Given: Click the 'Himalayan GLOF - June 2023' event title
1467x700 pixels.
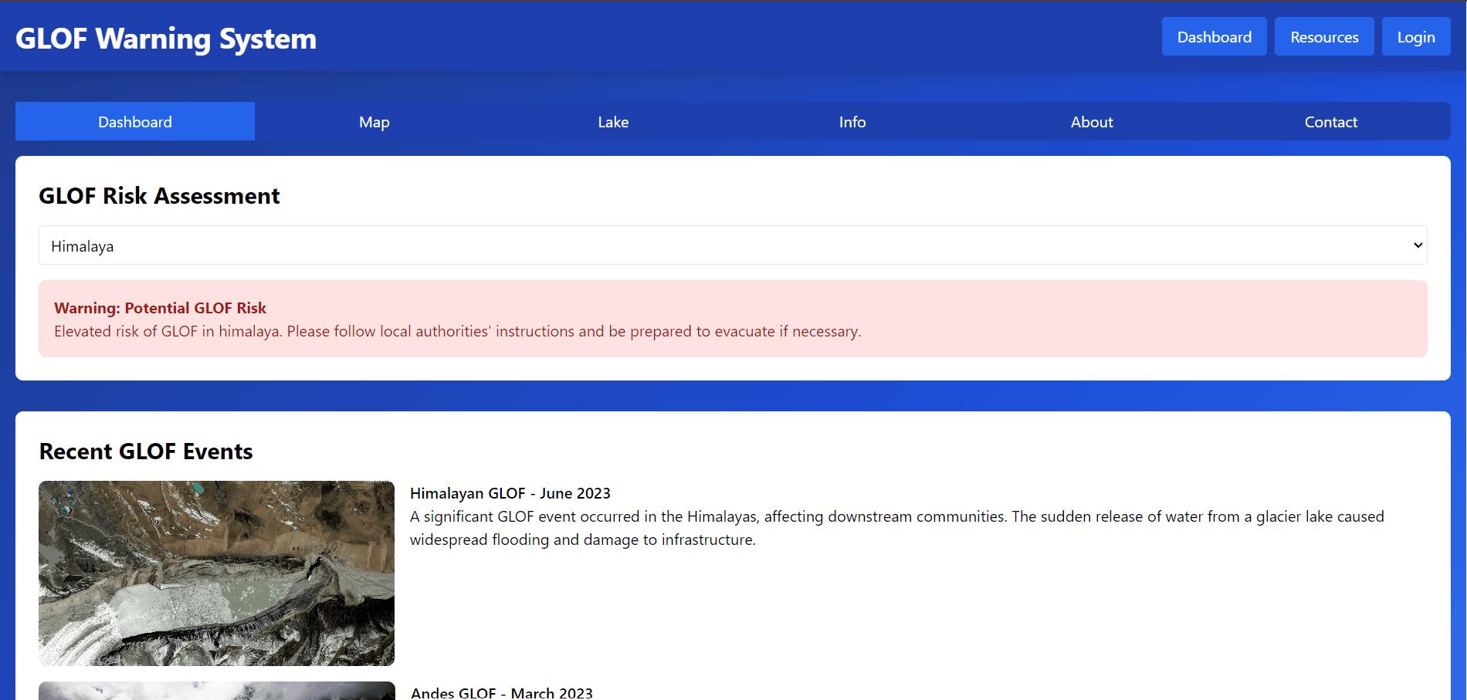Looking at the screenshot, I should click(510, 493).
